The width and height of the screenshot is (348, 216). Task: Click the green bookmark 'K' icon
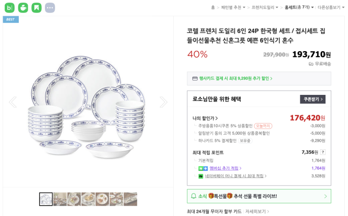[37, 8]
